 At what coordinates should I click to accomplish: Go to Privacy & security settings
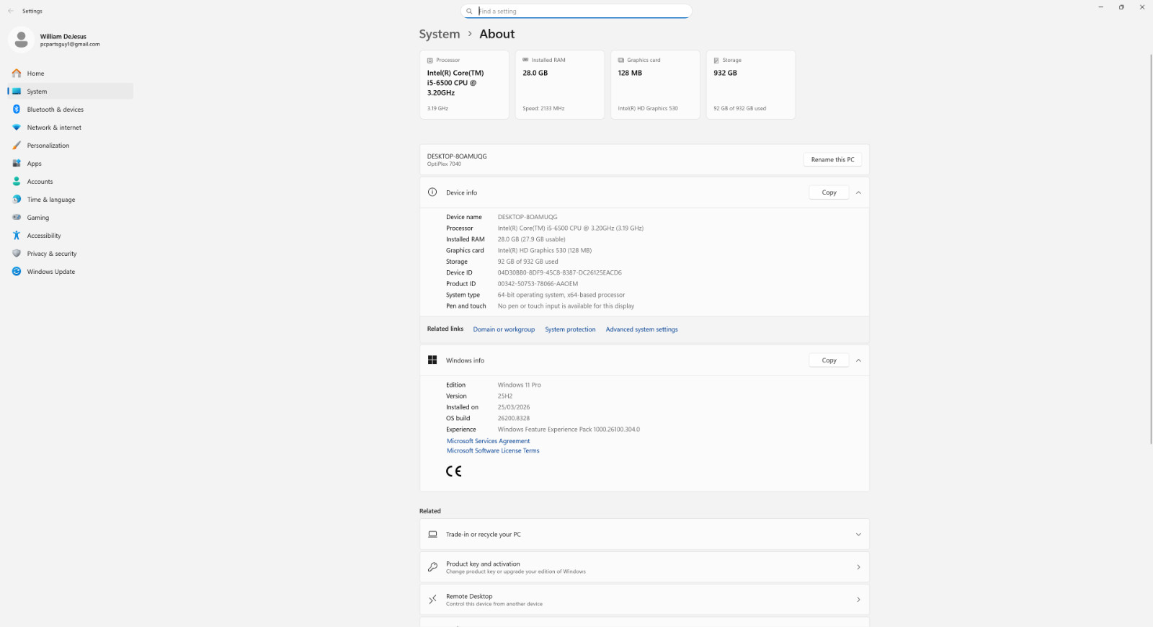tap(71, 254)
